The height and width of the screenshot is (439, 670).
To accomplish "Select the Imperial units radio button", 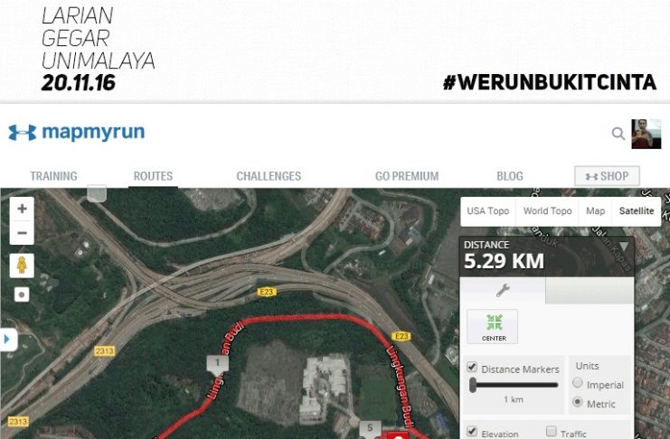I will [x=577, y=383].
